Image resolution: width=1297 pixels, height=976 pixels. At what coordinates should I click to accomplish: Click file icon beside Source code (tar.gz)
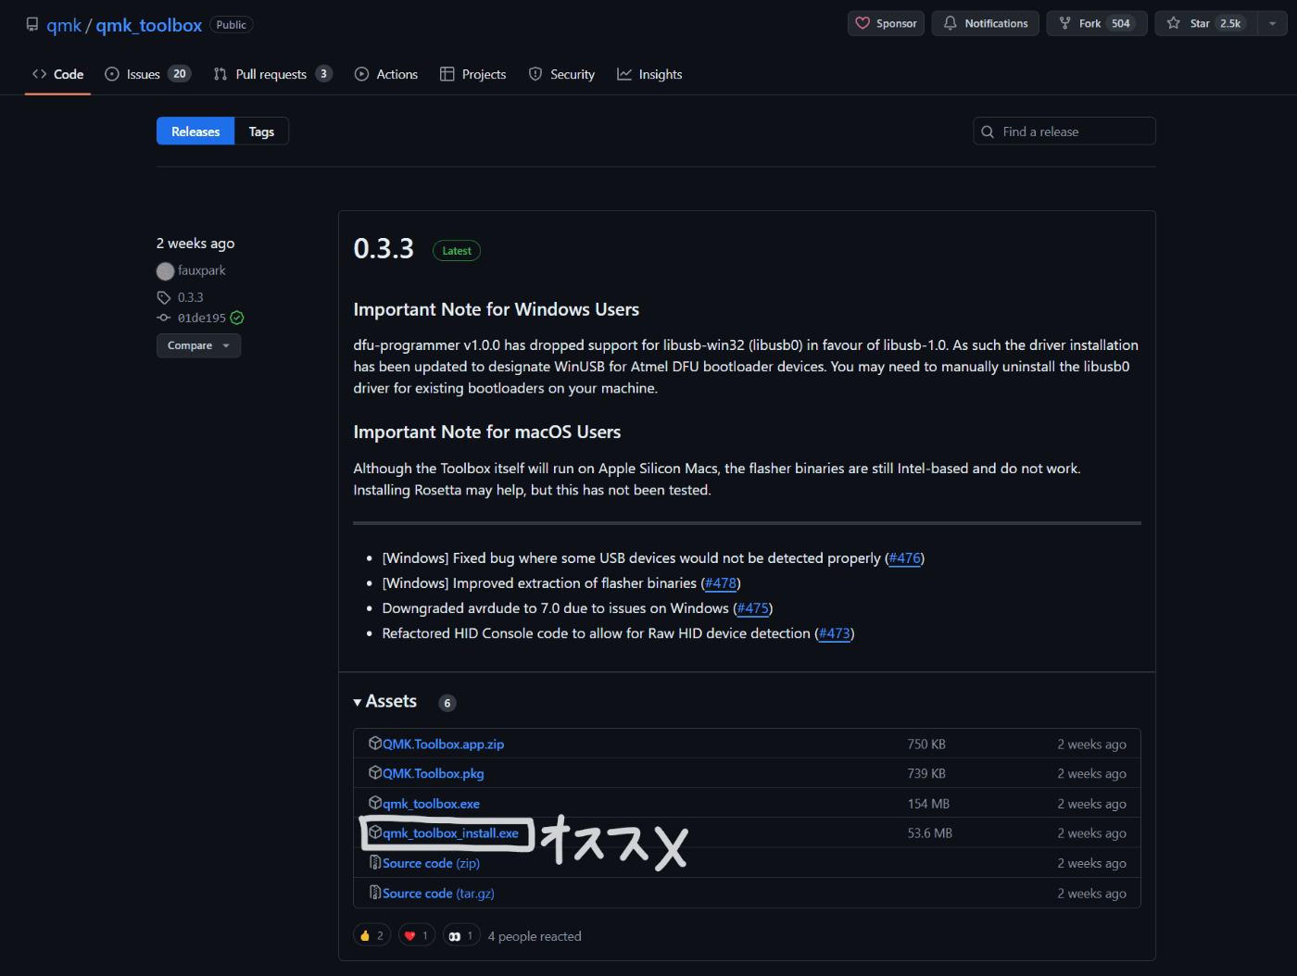[x=375, y=893]
